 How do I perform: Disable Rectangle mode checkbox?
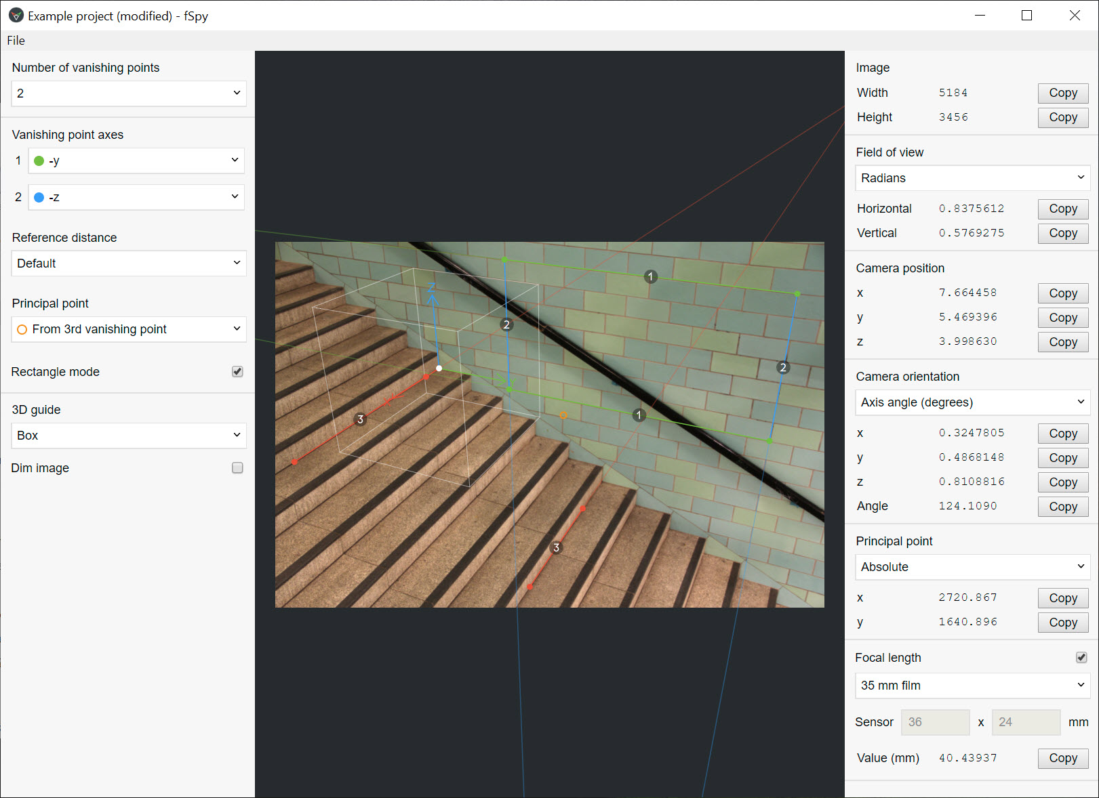237,372
